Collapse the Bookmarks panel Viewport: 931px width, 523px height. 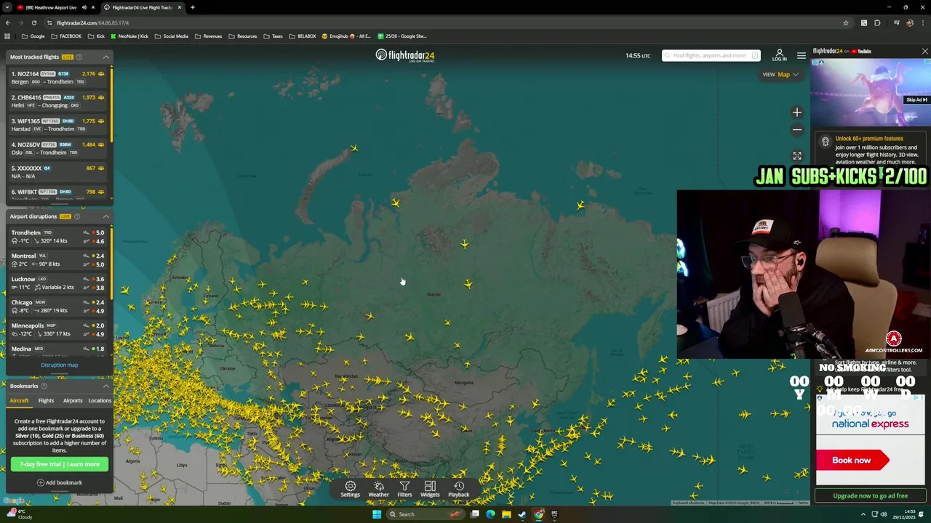click(106, 386)
